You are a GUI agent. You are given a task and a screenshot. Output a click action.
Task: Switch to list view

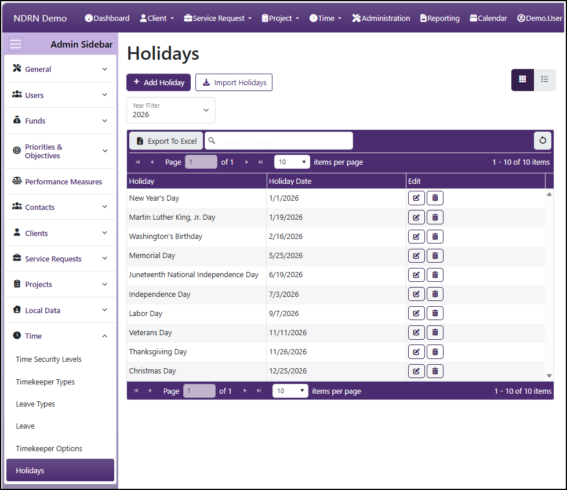pyautogui.click(x=544, y=79)
